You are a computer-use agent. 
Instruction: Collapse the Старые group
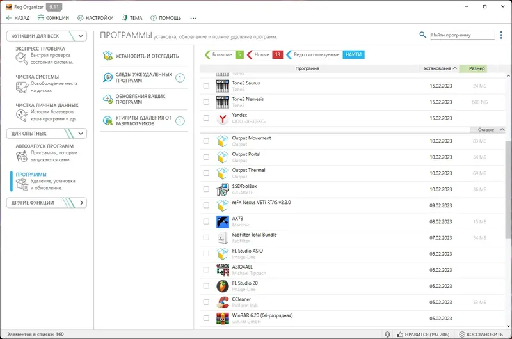[502, 130]
